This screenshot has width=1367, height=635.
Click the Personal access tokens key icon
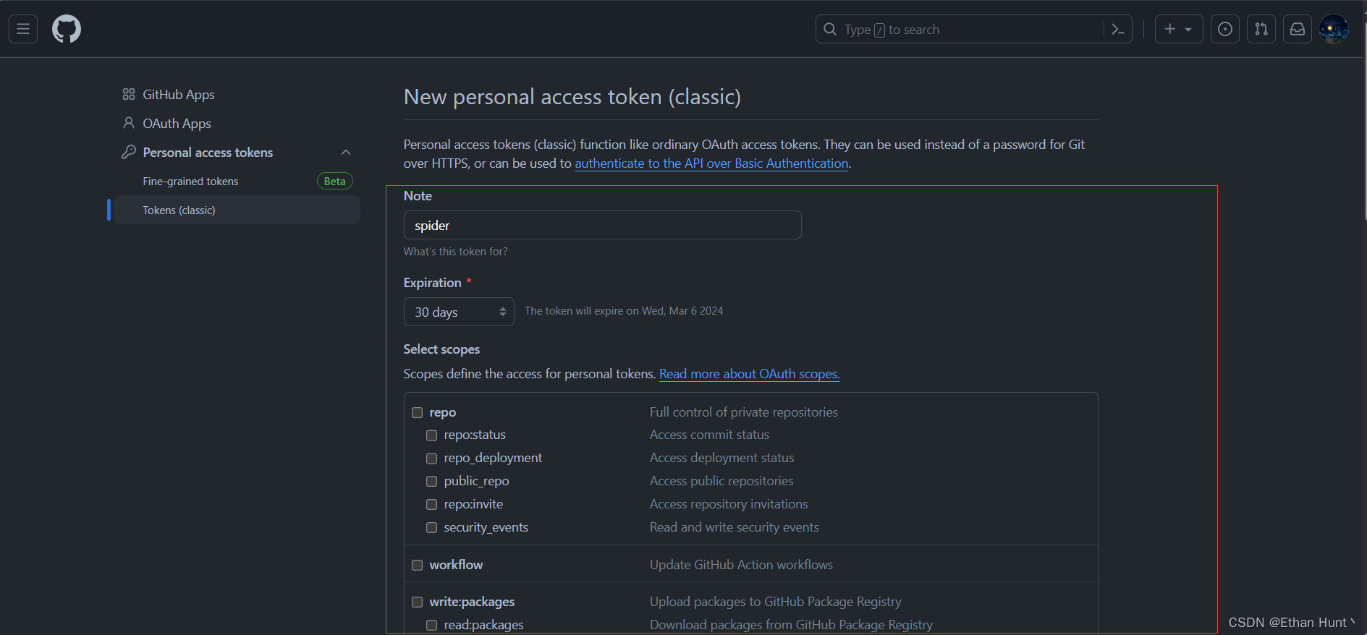pos(129,153)
